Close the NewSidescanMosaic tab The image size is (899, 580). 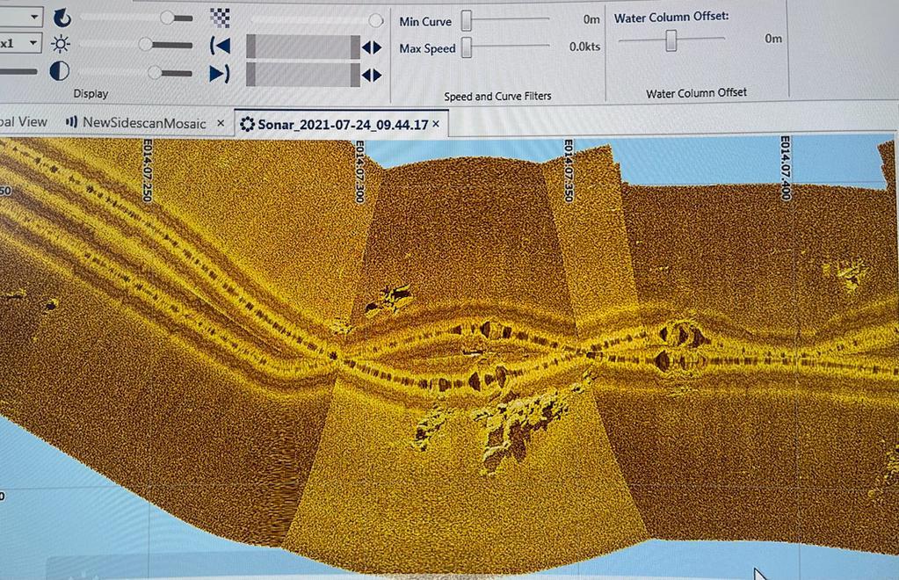(221, 123)
